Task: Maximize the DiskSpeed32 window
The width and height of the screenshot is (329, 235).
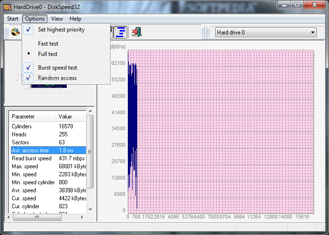Action: tap(297, 5)
